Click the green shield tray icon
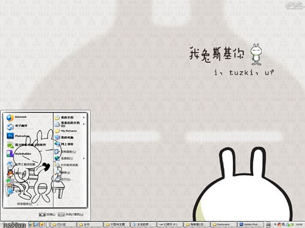 pos(292,224)
